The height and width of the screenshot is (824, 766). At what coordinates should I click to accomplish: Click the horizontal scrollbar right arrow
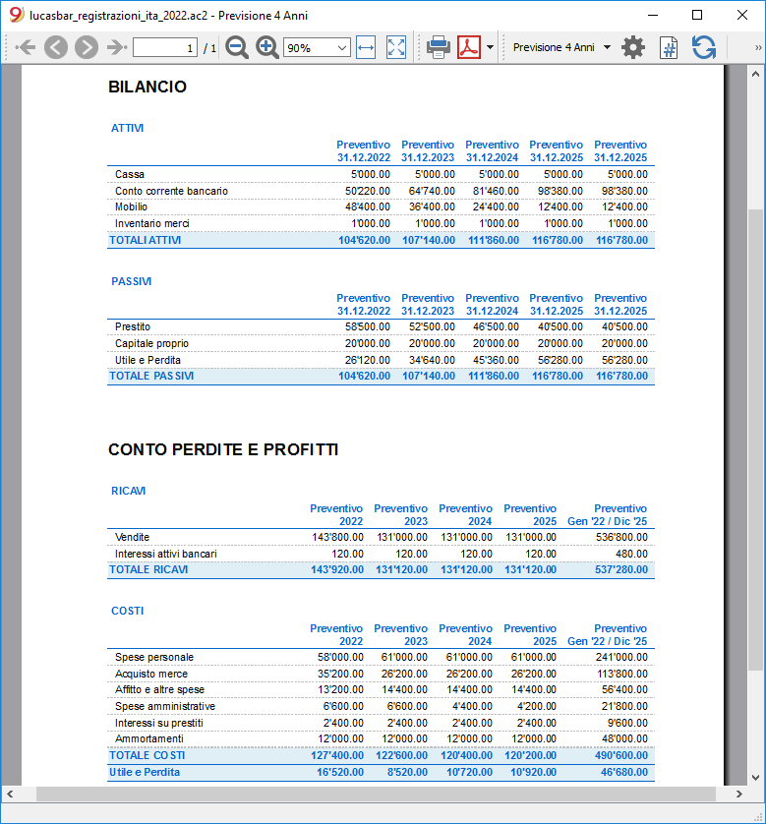(x=739, y=795)
